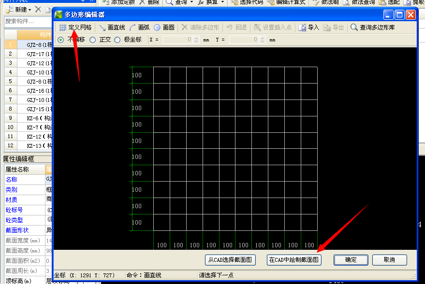Click the 从CAD选择截面图 button
425x284 pixels.
click(x=230, y=260)
